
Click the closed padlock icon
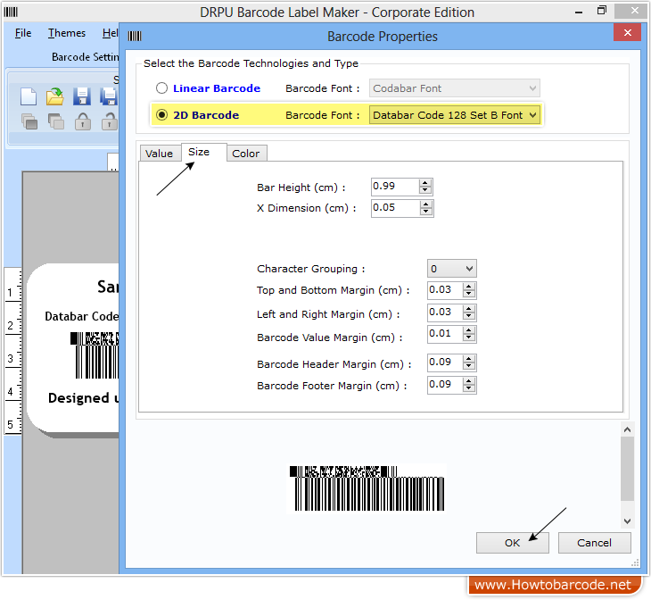point(83,121)
